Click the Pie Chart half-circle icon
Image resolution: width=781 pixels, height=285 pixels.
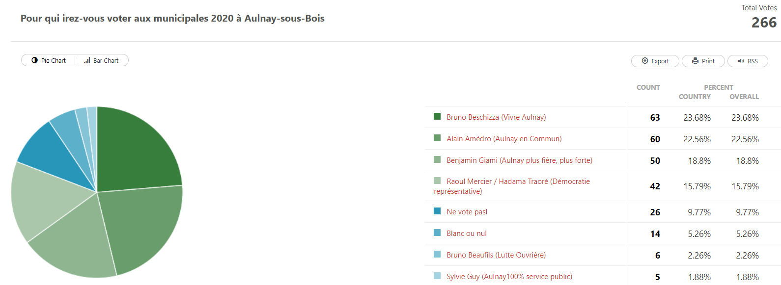point(34,60)
